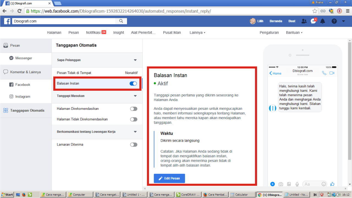This screenshot has height=198, width=352.
Task: Open the Halaman tab
Action: click(54, 32)
